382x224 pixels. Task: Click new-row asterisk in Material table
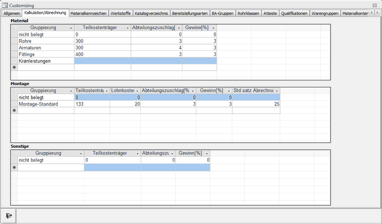(14, 68)
